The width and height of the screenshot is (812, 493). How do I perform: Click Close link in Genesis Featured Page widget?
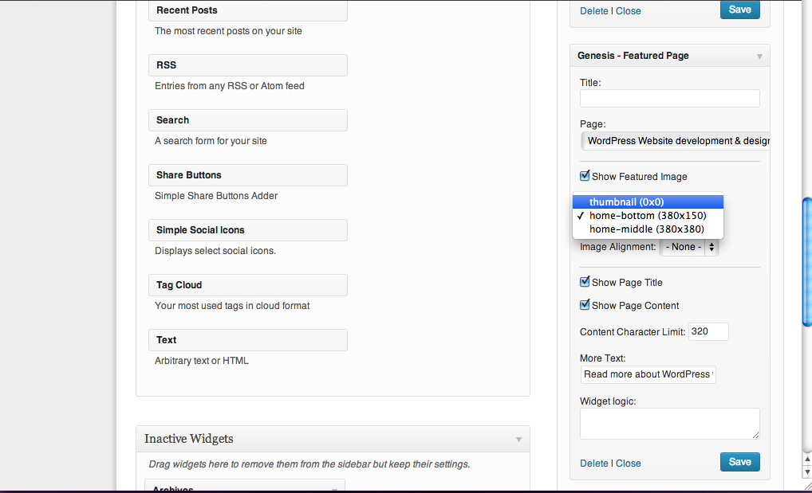(629, 464)
